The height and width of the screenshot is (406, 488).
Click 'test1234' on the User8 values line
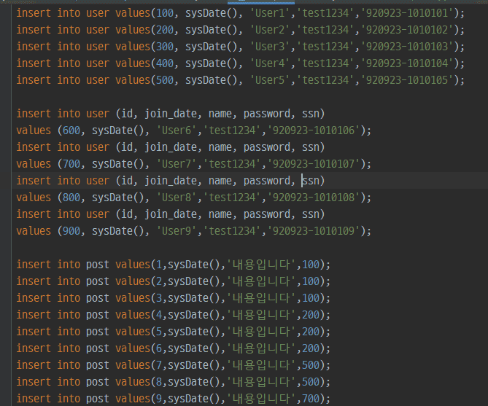(x=232, y=198)
